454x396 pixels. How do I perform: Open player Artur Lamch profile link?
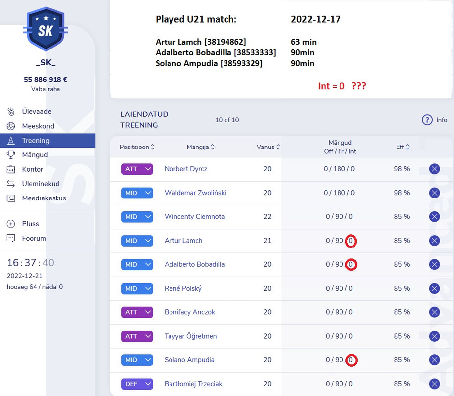[x=183, y=241]
